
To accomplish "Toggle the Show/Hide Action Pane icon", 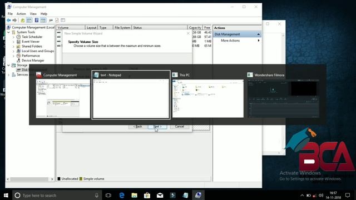I will (43, 21).
